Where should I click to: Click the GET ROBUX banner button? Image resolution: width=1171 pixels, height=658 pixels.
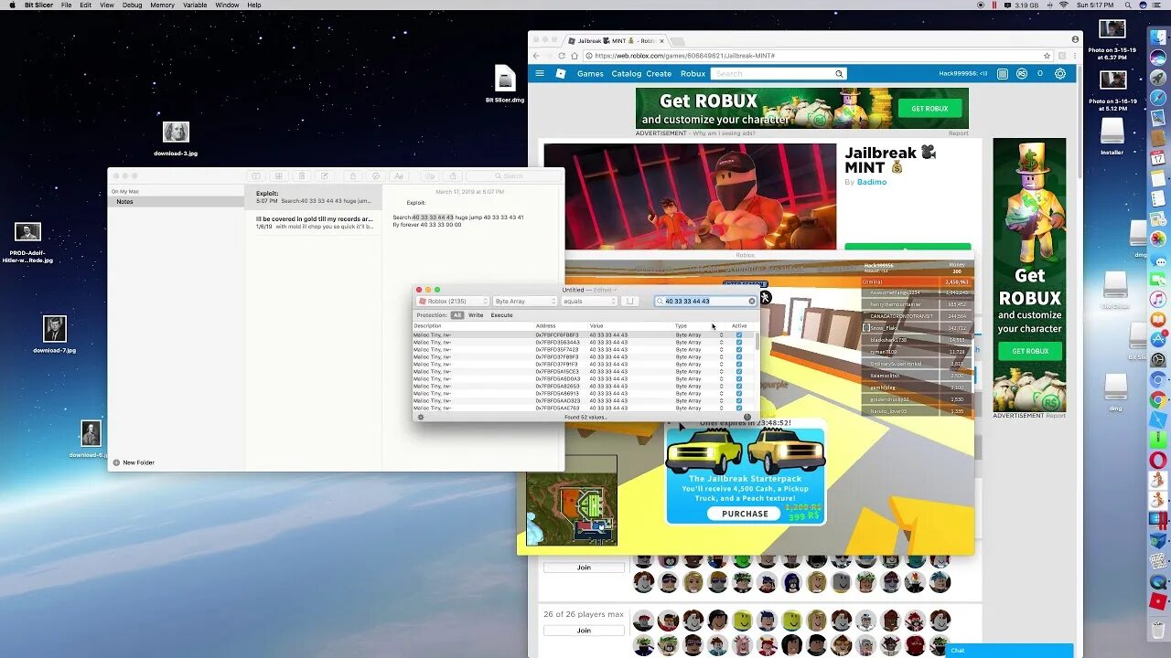tap(929, 108)
